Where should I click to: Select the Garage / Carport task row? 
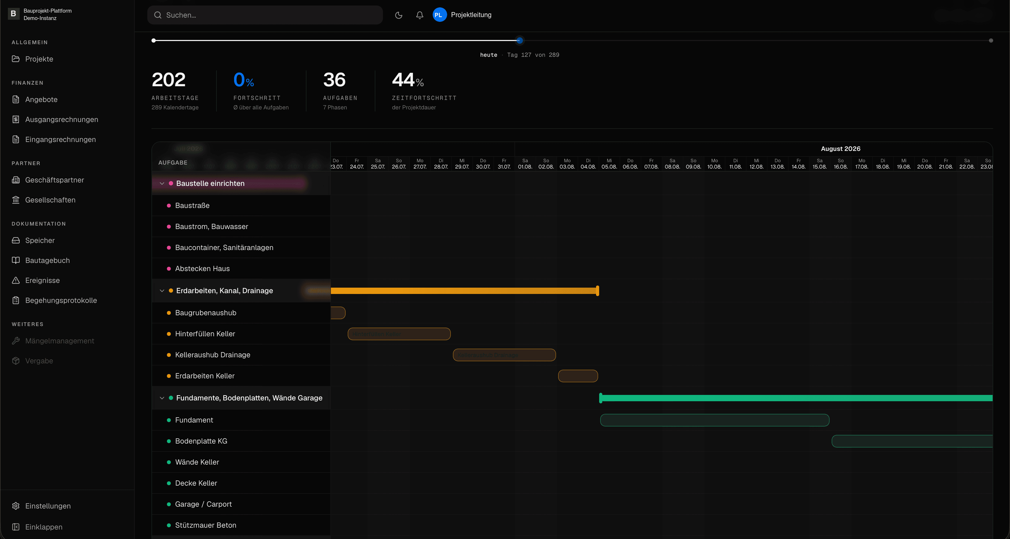pyautogui.click(x=241, y=504)
